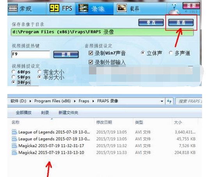Click the explorer address bar refresh icon
The image size is (211, 177).
tap(169, 101)
